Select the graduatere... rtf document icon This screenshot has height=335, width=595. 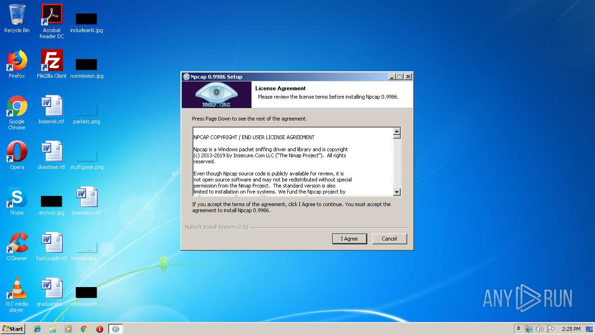tap(52, 292)
